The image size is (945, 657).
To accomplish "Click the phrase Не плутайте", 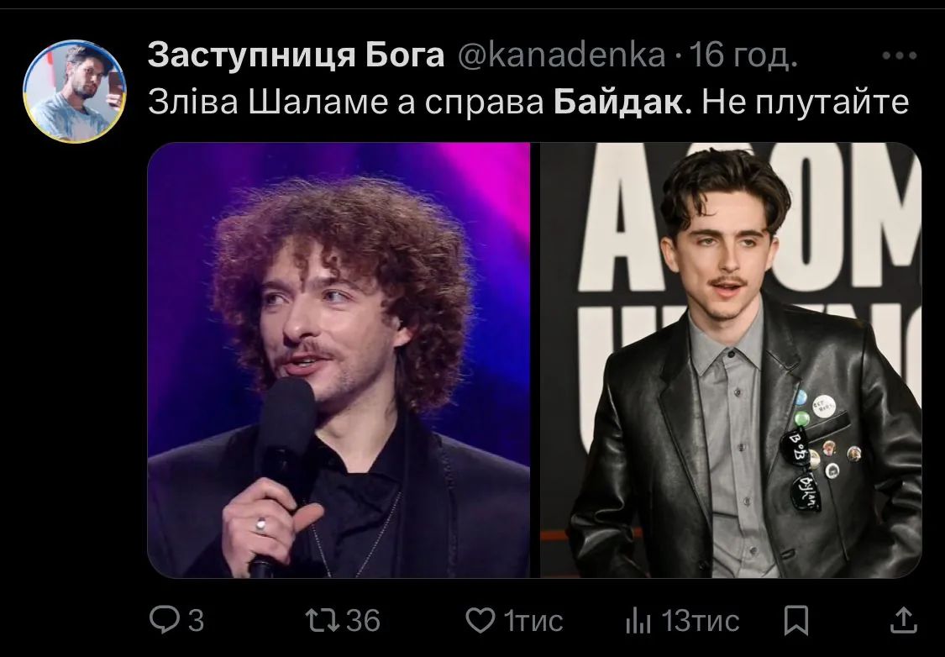I will tap(806, 102).
